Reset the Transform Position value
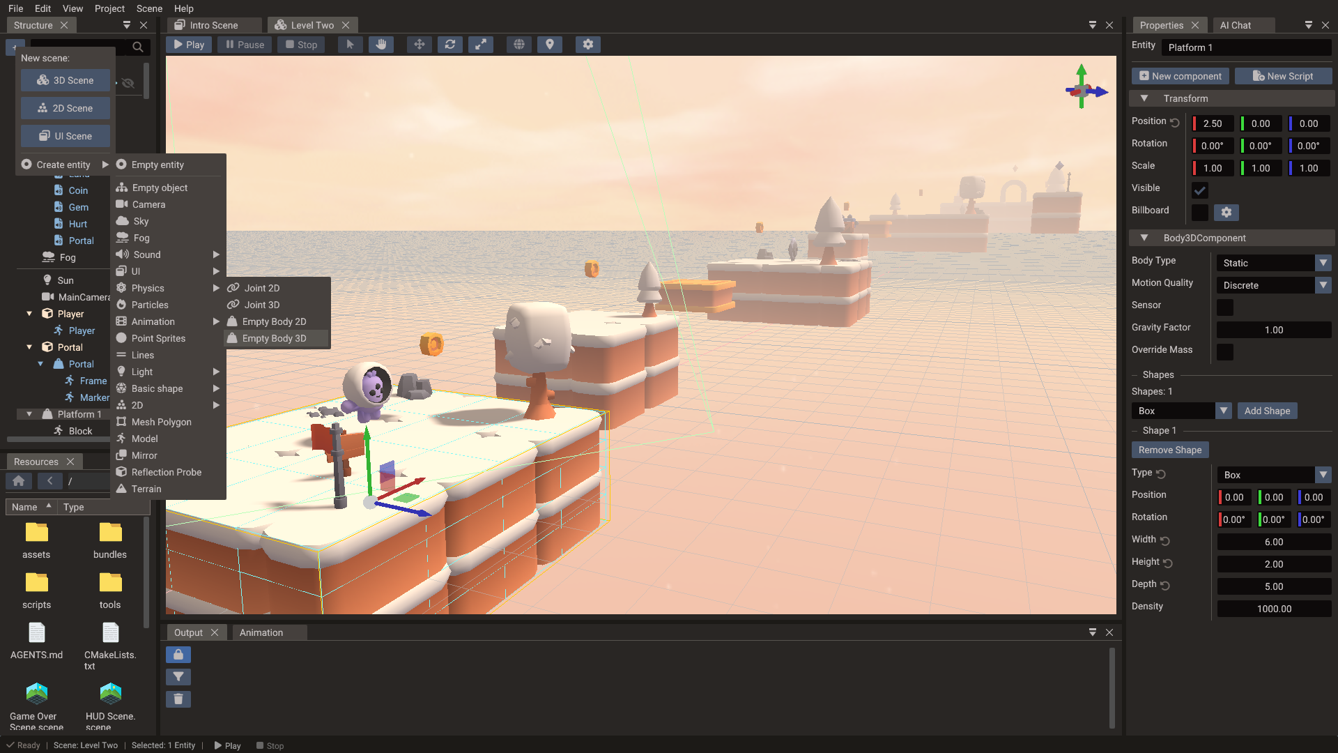 (1175, 123)
